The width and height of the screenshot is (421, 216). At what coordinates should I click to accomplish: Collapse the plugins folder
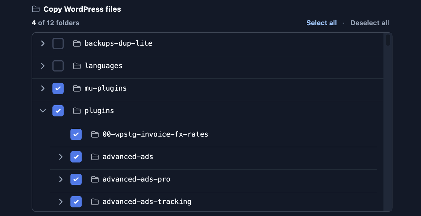(43, 111)
